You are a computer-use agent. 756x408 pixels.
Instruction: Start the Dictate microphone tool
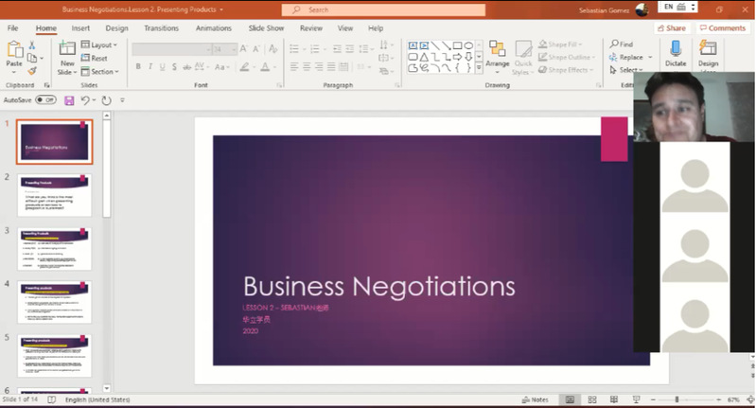tap(676, 53)
